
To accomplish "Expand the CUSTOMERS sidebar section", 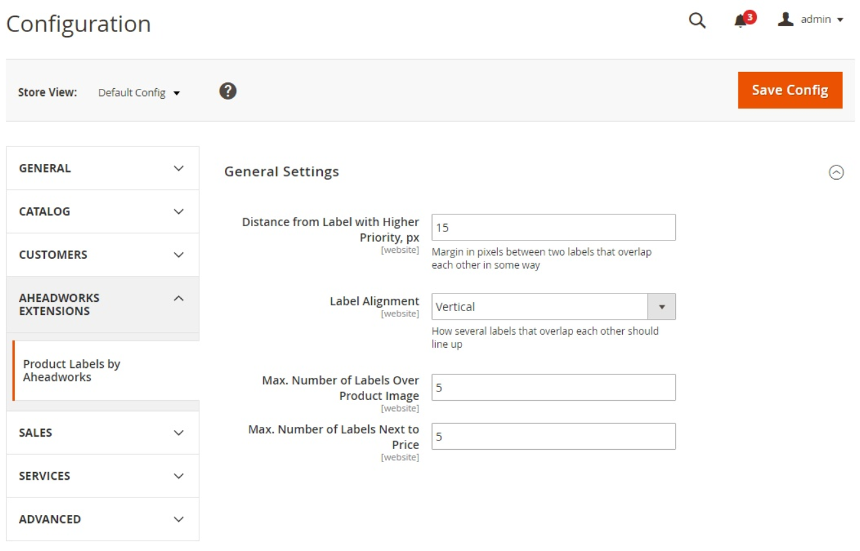I will (x=103, y=254).
